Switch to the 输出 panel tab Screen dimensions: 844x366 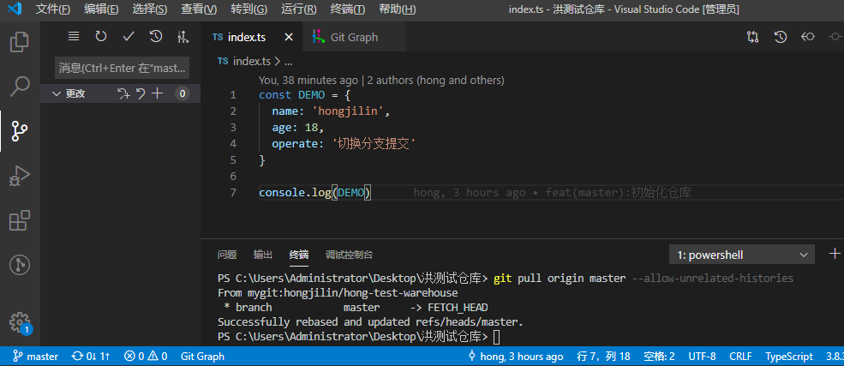(263, 255)
